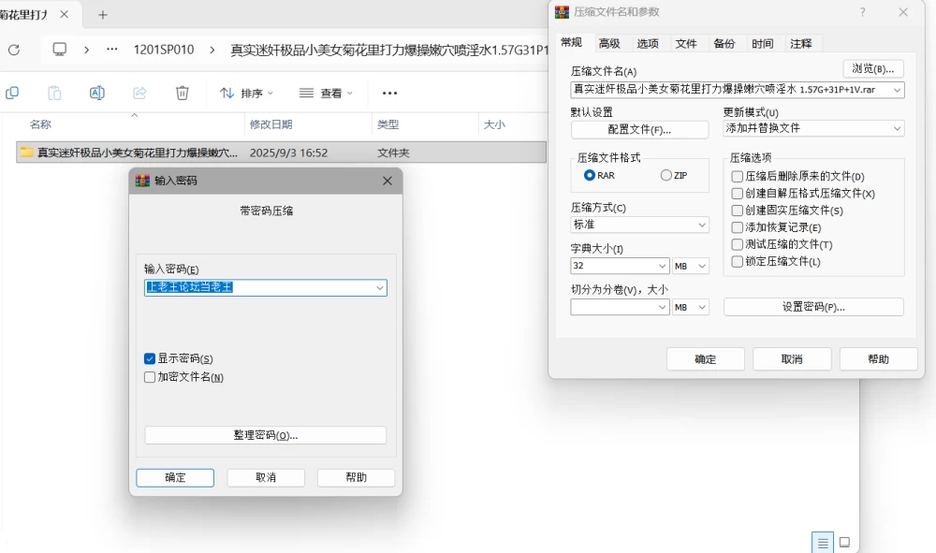Switch to details view icon at bottom right
This screenshot has width=936, height=553.
(823, 543)
